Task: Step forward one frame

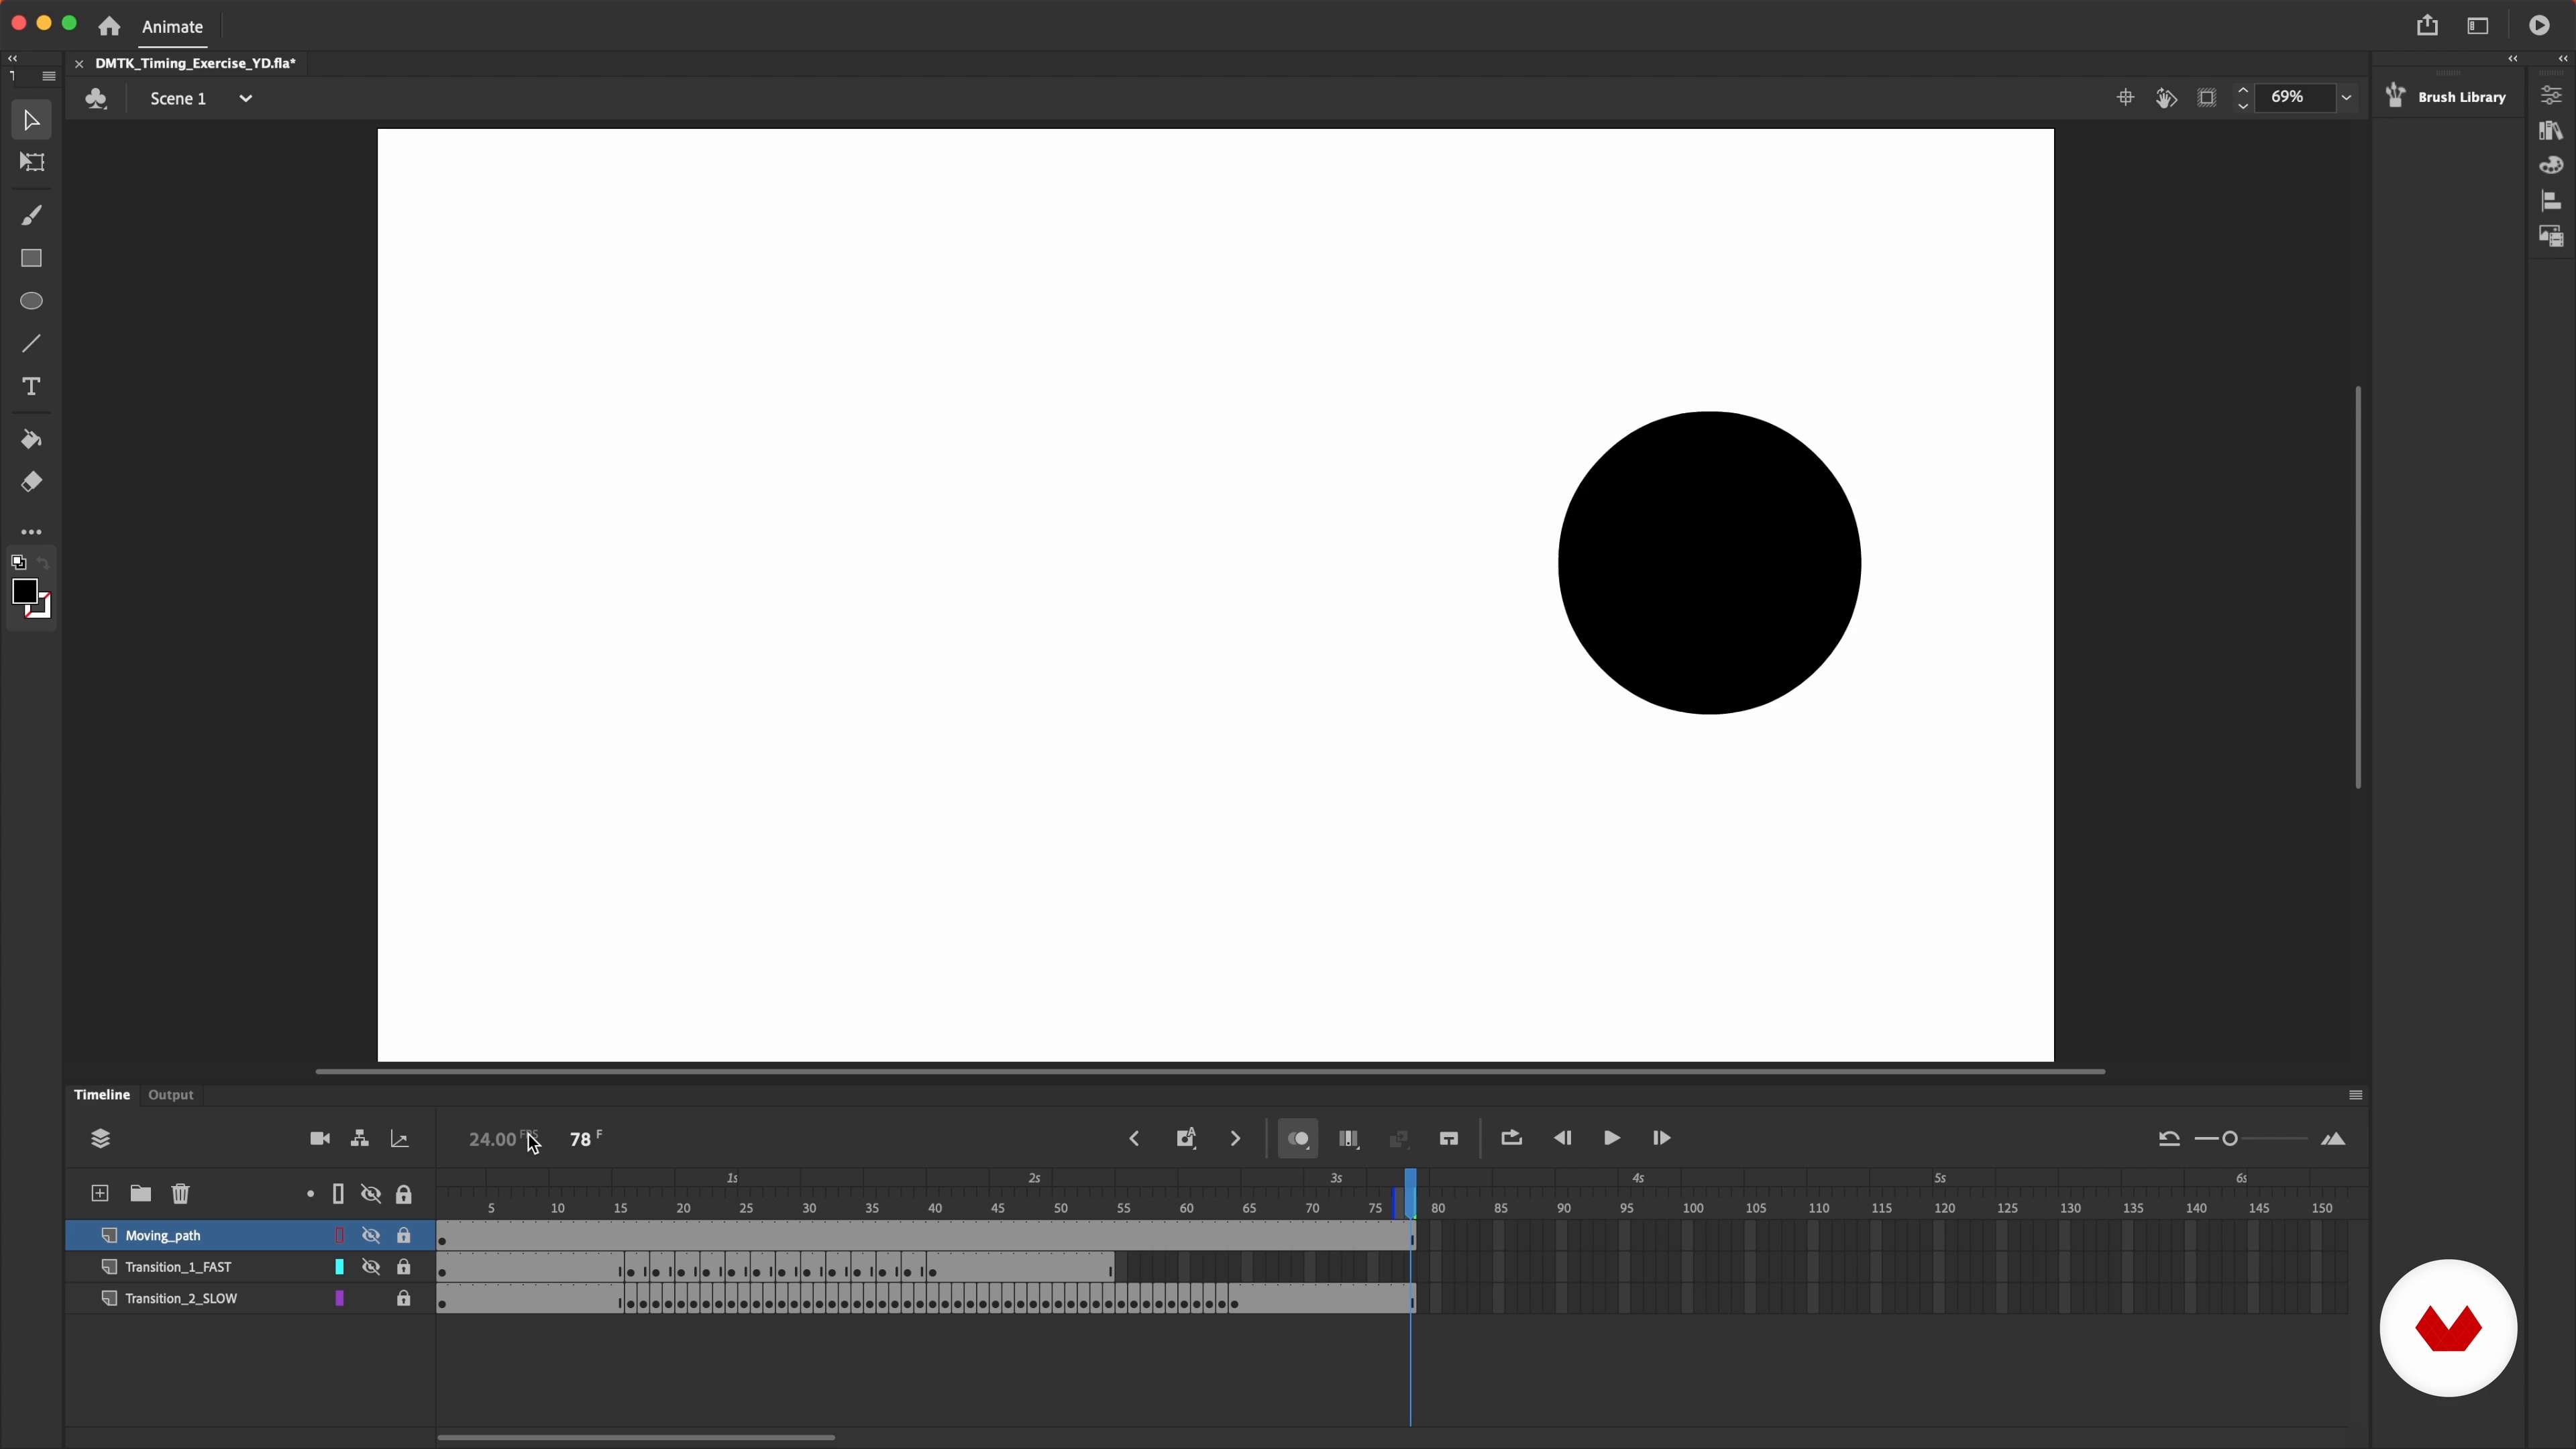Action: (x=1662, y=1138)
